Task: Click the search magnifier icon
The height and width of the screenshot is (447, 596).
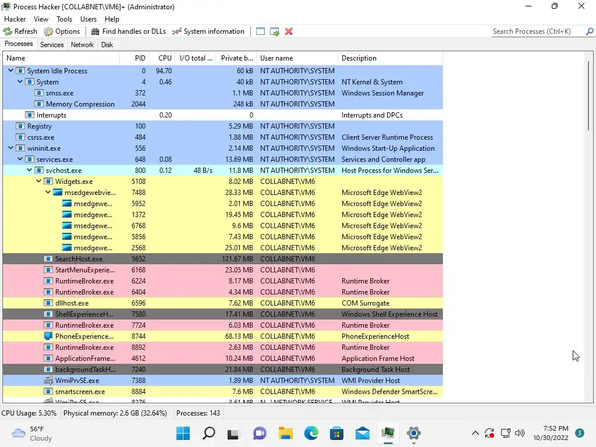Action: [590, 31]
